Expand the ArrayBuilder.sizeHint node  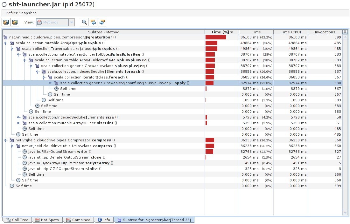tap(18, 123)
